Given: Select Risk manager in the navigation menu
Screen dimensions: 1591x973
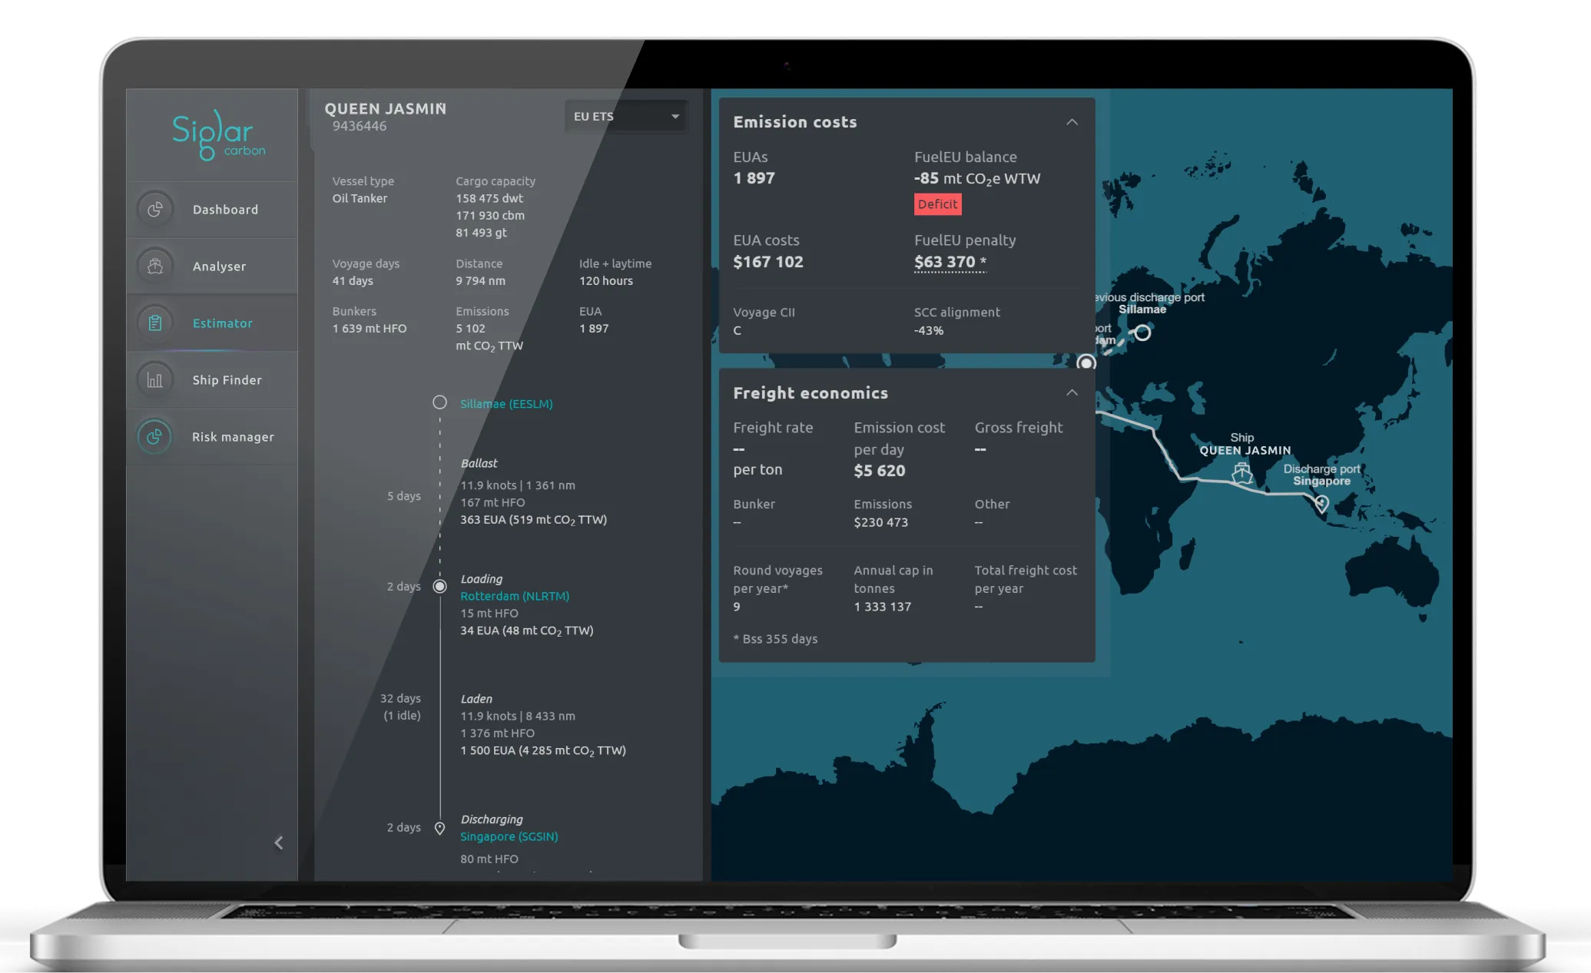Looking at the screenshot, I should click(233, 436).
